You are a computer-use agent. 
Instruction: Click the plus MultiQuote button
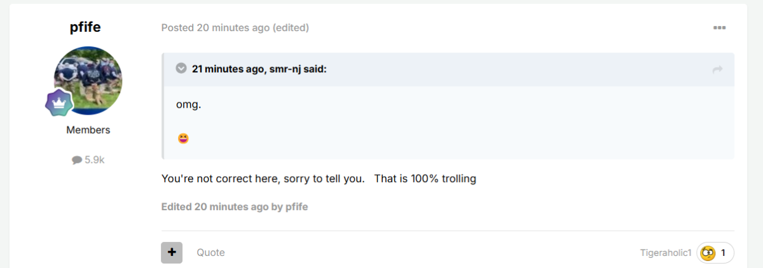(x=172, y=253)
